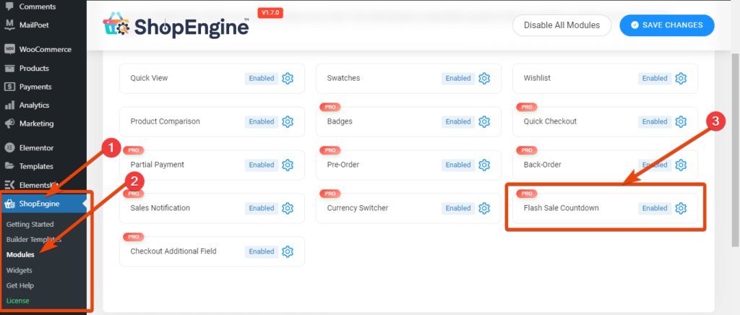Image resolution: width=740 pixels, height=315 pixels.
Task: Click Back-Order module name
Action: pos(542,165)
